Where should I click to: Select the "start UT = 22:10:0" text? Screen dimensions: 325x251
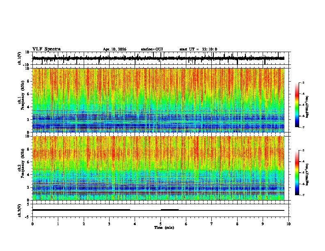(x=198, y=49)
